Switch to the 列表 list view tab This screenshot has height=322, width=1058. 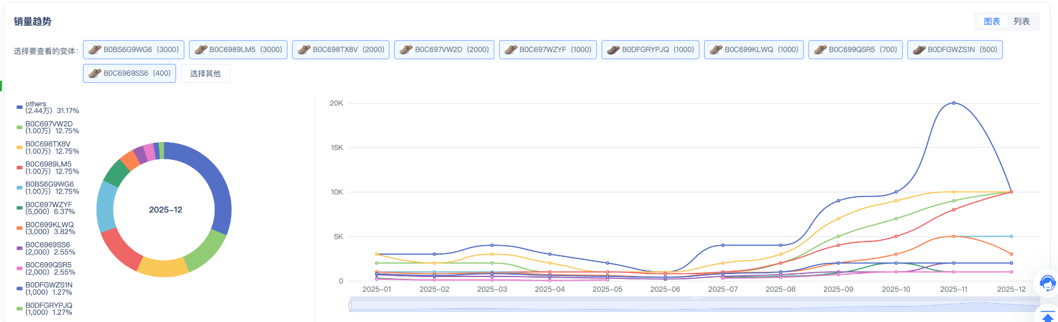1021,21
